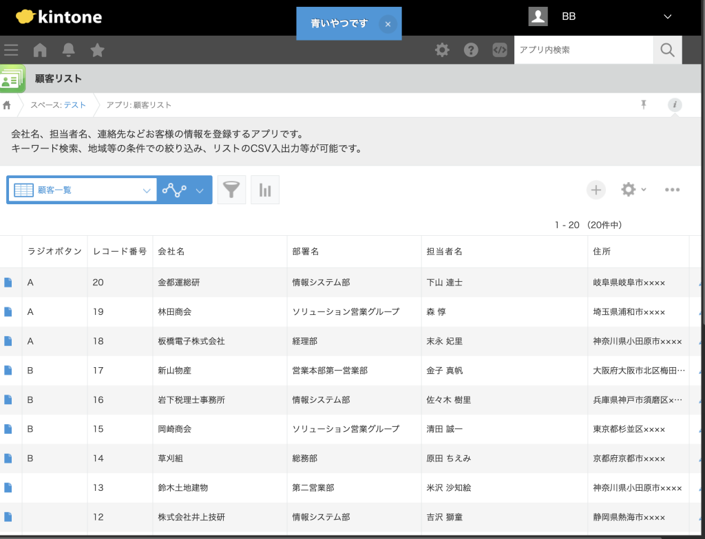Open the three-dots options menu
This screenshot has width=705, height=539.
point(672,190)
